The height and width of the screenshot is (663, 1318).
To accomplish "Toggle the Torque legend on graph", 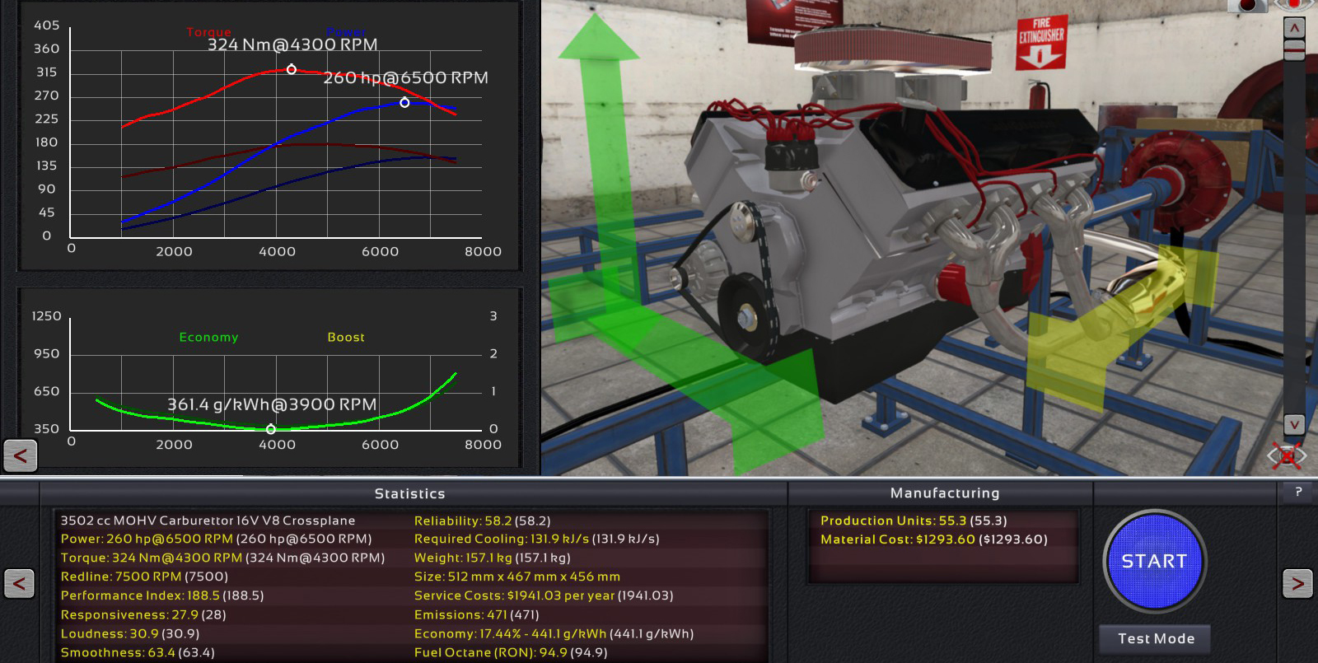I will coord(208,32).
